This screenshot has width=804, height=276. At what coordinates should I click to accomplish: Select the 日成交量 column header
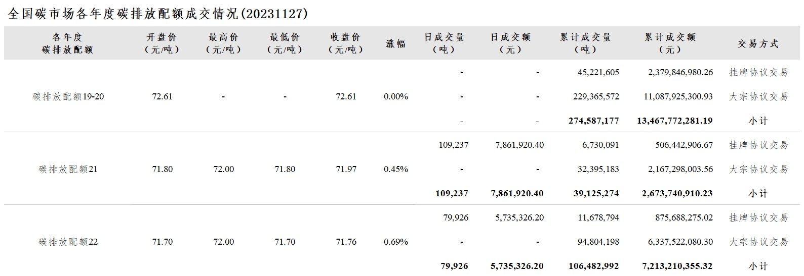tap(444, 43)
